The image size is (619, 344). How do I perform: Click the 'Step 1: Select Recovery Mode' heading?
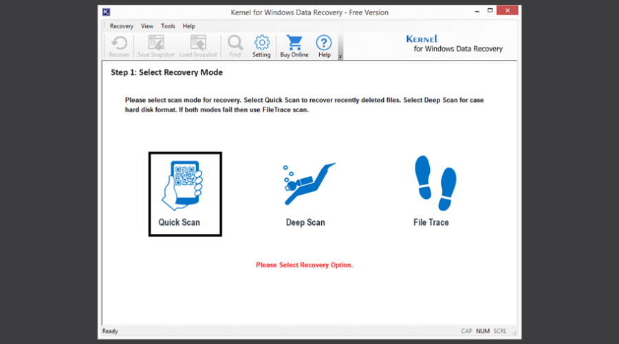(166, 72)
